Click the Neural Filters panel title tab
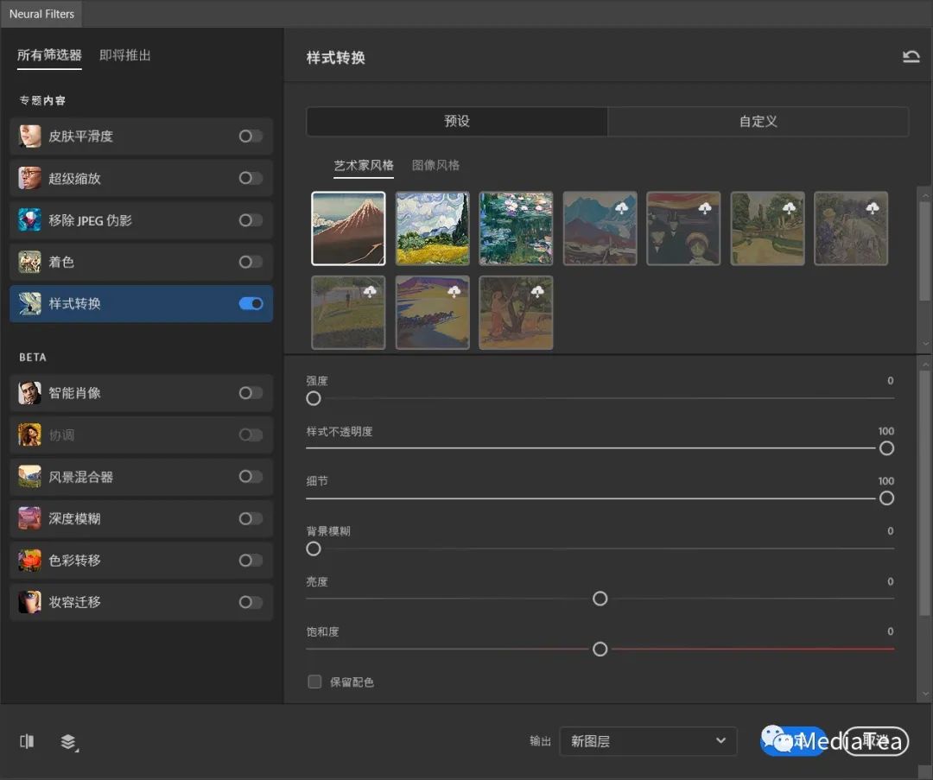Viewport: 933px width, 780px height. pyautogui.click(x=41, y=14)
